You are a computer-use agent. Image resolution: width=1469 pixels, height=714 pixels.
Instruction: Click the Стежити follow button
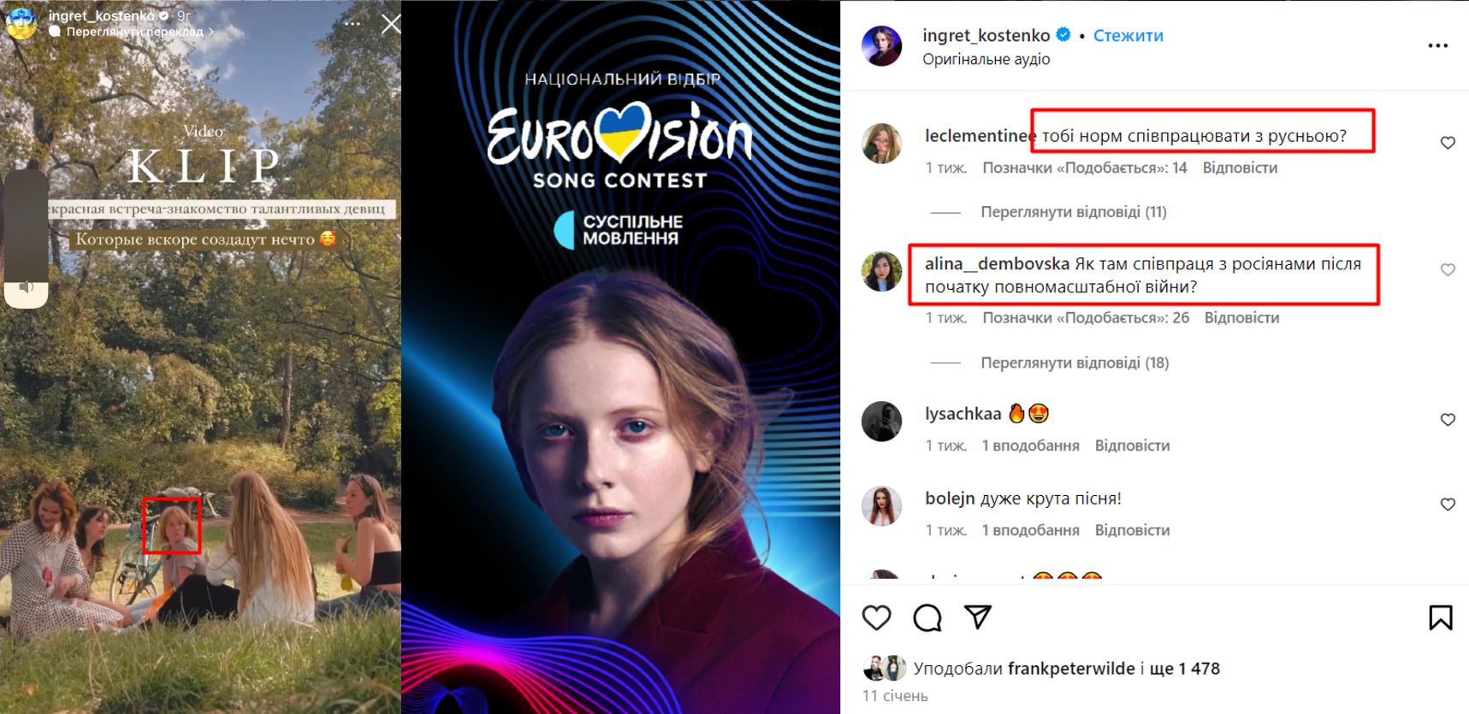1128,36
